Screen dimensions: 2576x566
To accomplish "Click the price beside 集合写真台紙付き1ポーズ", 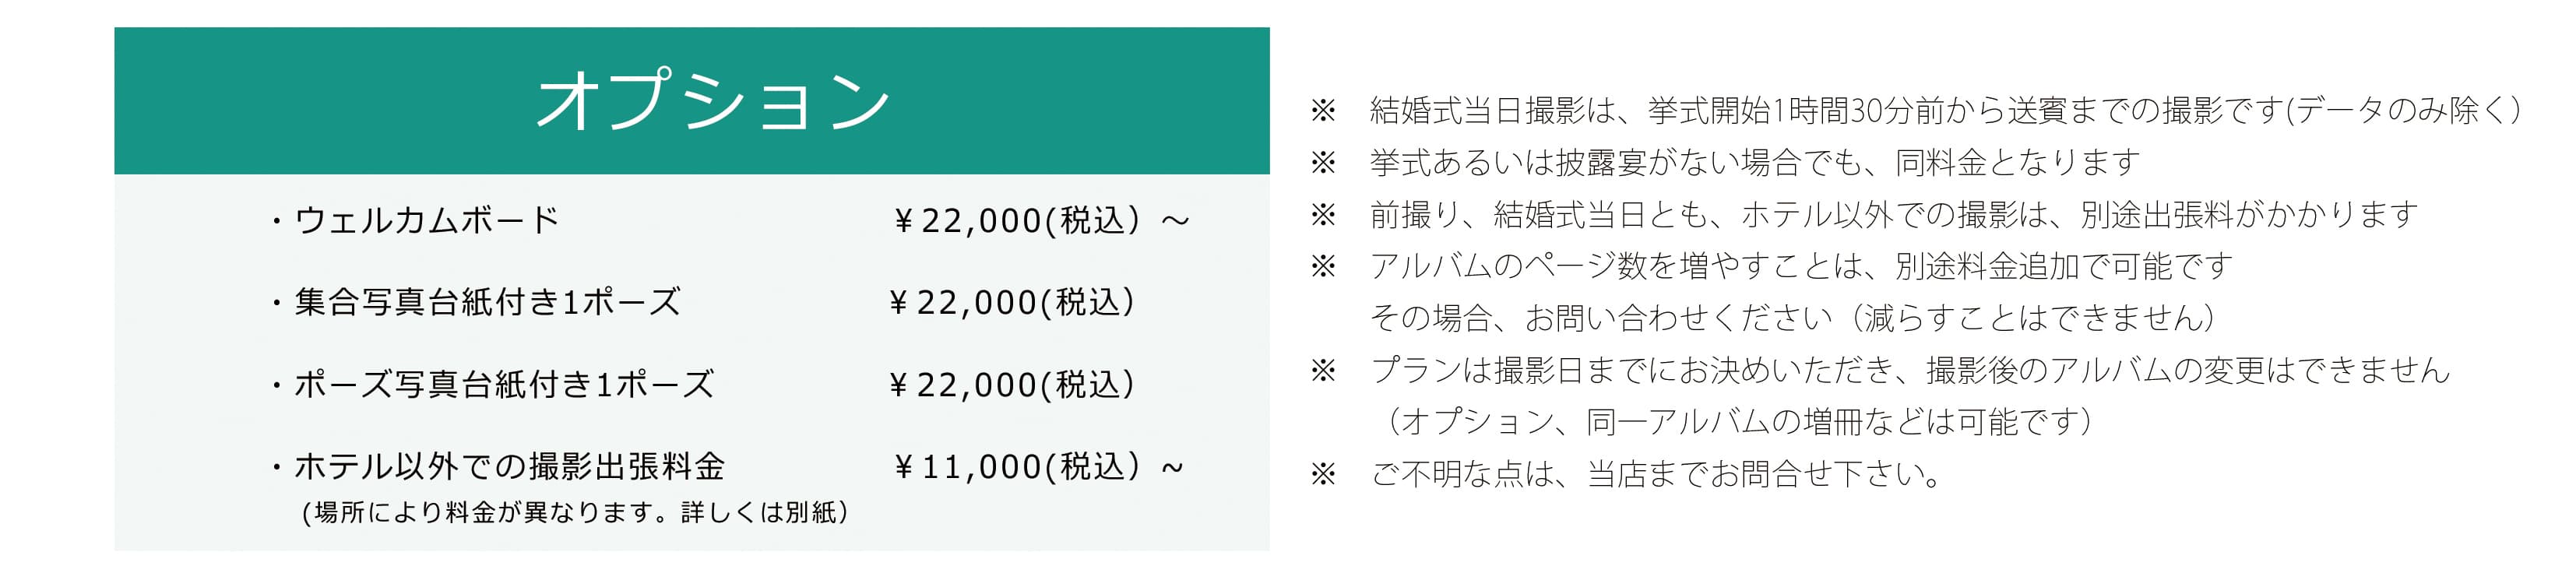I will pyautogui.click(x=1012, y=302).
